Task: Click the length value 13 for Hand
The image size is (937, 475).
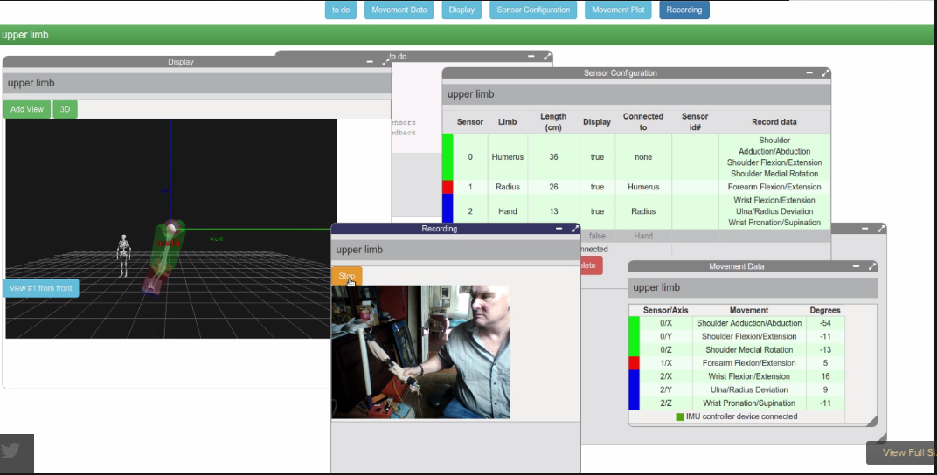Action: point(553,211)
